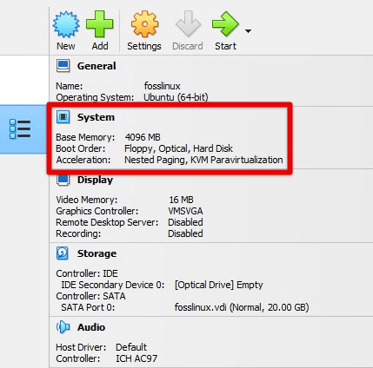The width and height of the screenshot is (373, 368).
Task: Open the dropdown arrow next to Start
Action: pyautogui.click(x=248, y=30)
